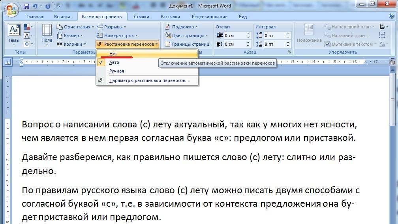Open theme fonts dropdown
This screenshot has width=398, height=224.
[x=28, y=35]
